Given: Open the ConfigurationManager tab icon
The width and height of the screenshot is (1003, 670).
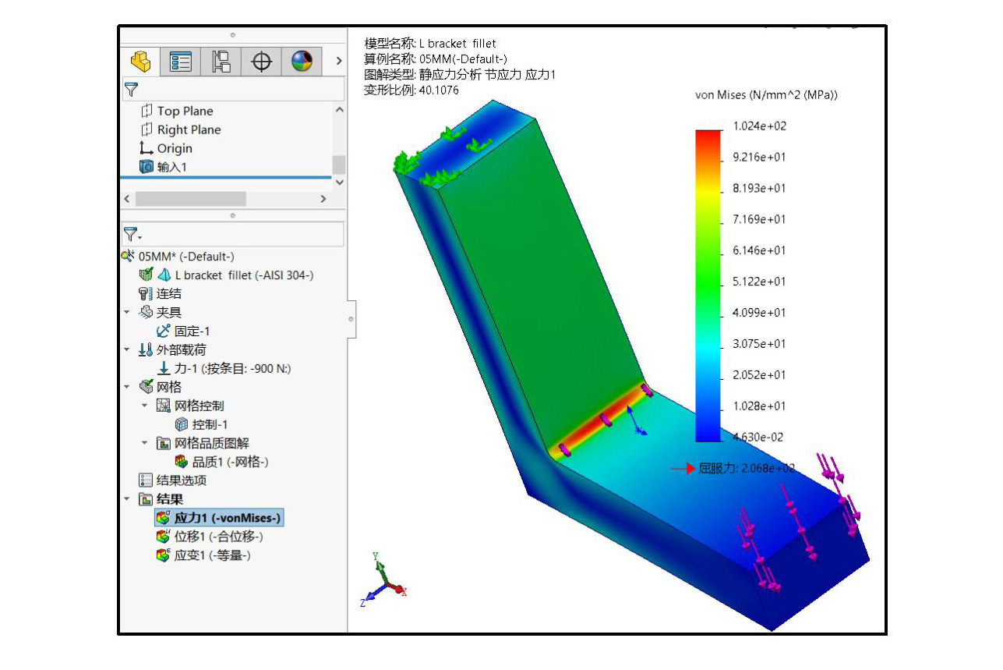Looking at the screenshot, I should tap(221, 62).
